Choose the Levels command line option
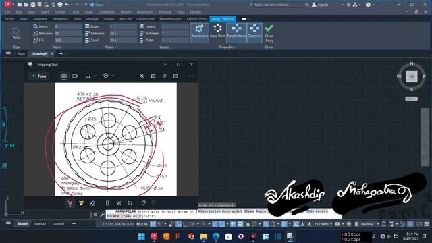This screenshot has width=432, height=243. [321, 211]
